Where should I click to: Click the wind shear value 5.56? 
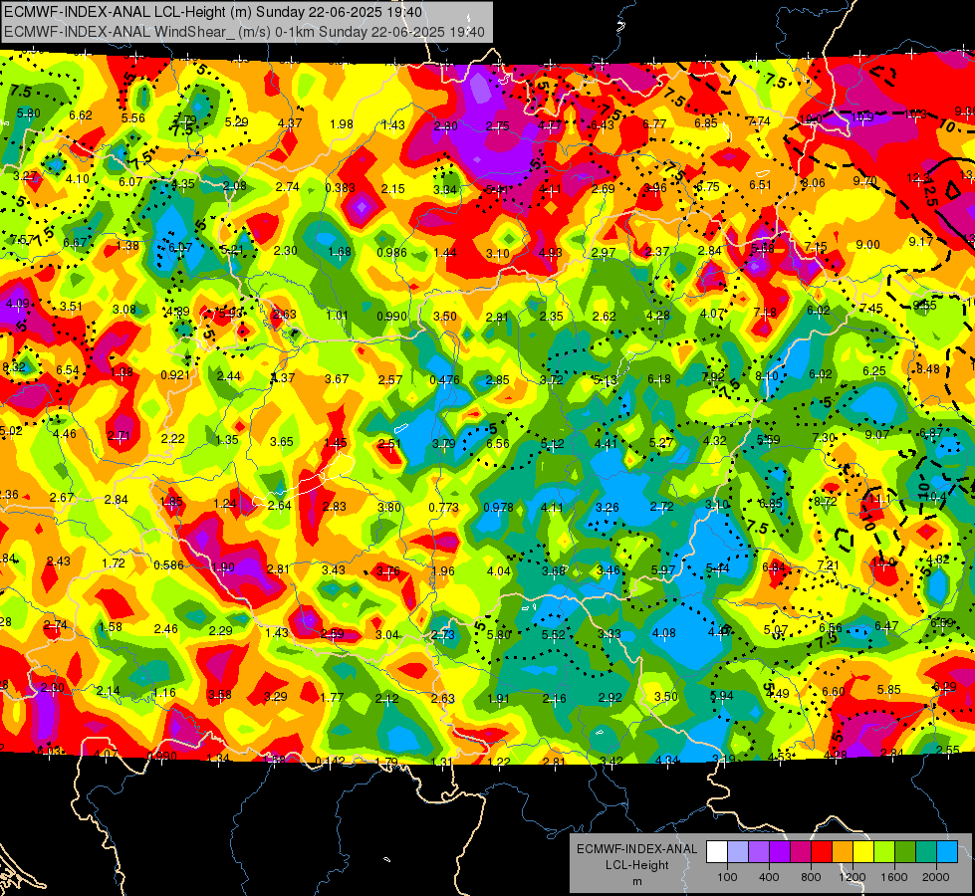(133, 118)
